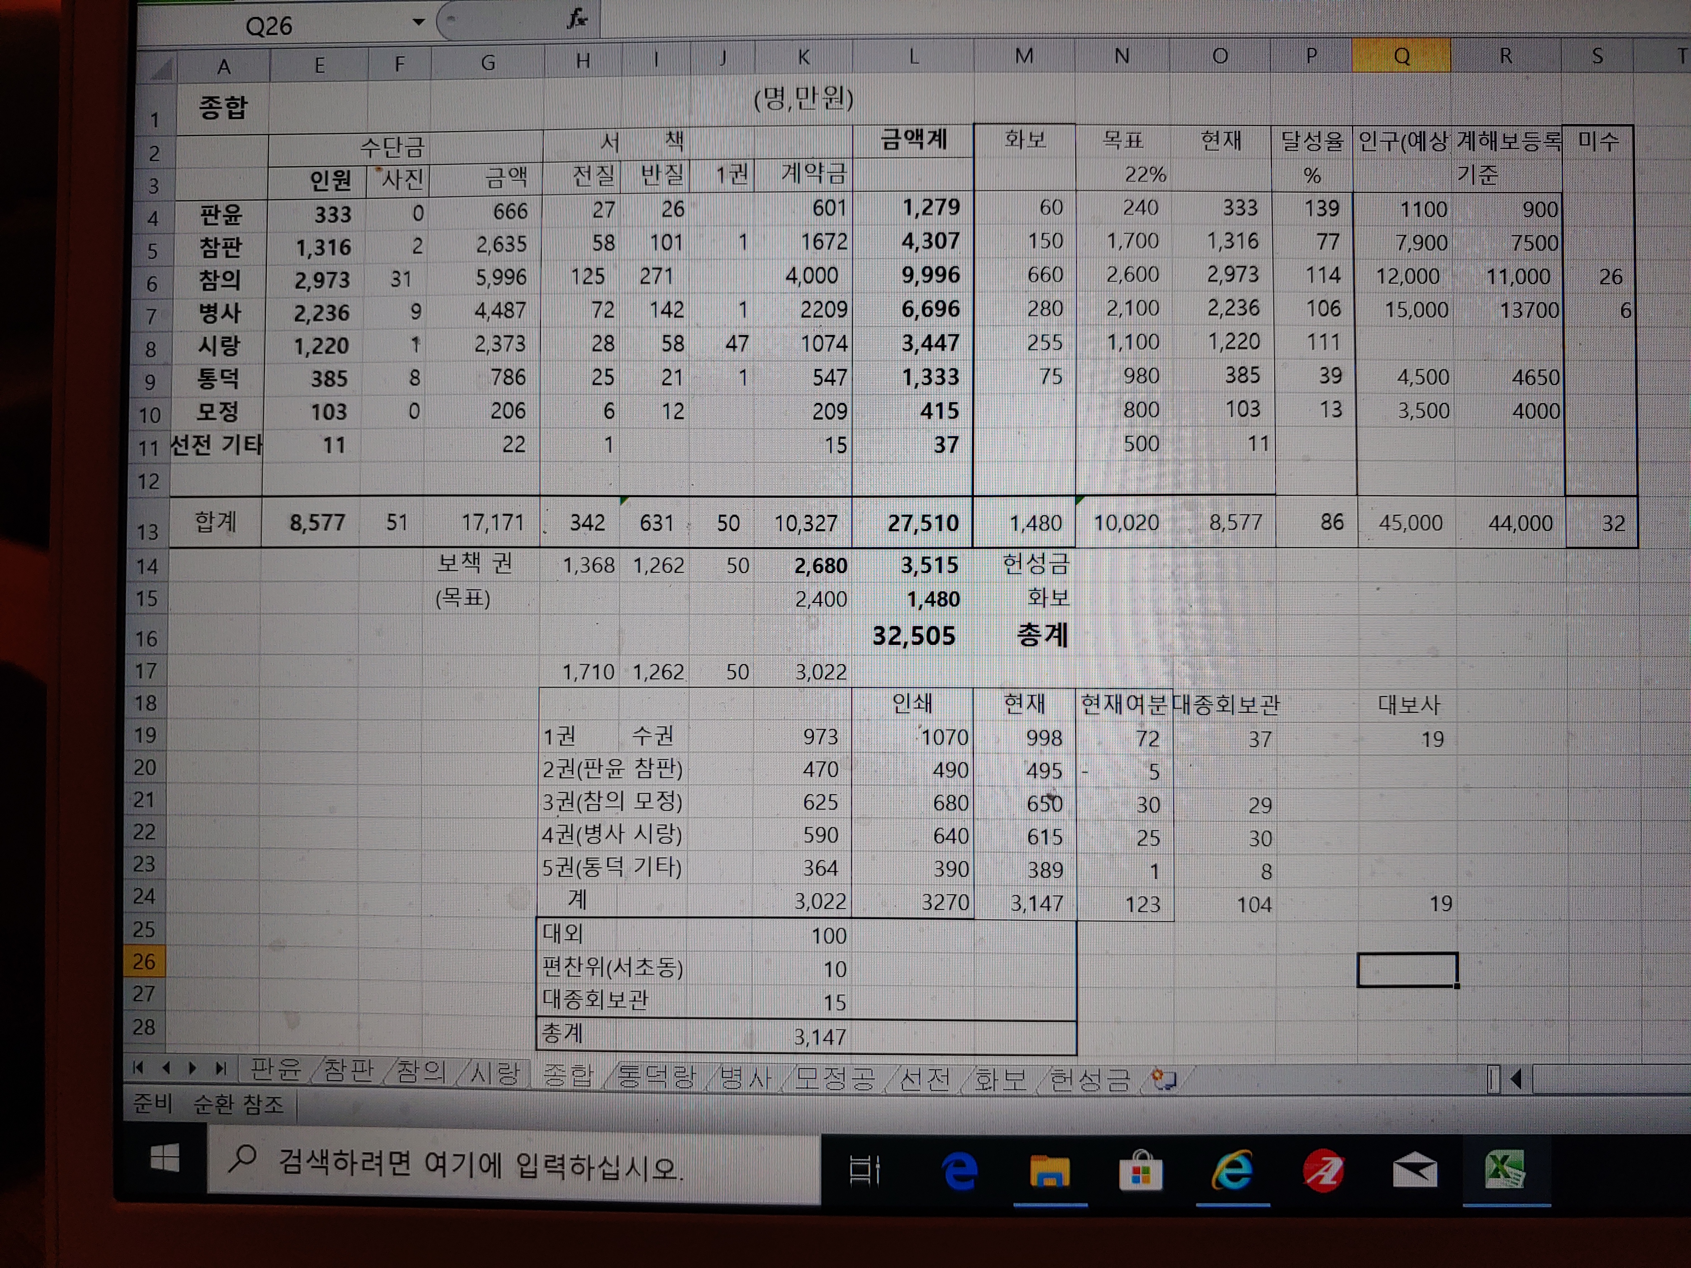Open the Name Box dropdown arrow
This screenshot has height=1268, width=1691.
coord(418,22)
